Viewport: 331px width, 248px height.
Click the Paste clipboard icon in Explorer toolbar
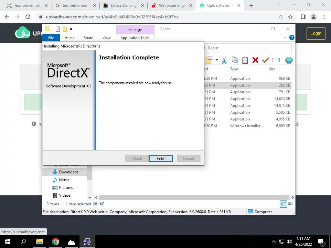(245, 60)
